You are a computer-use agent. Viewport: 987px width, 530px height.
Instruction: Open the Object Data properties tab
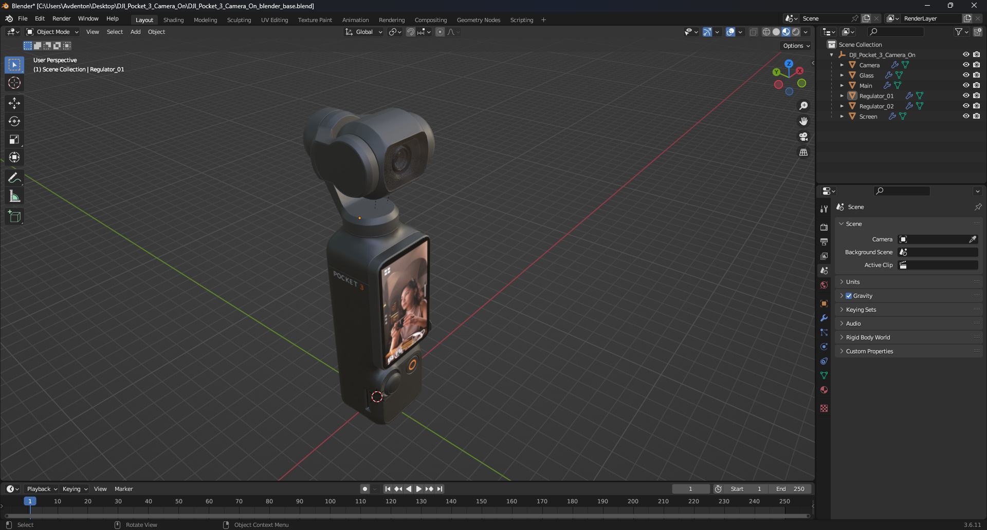tap(824, 375)
